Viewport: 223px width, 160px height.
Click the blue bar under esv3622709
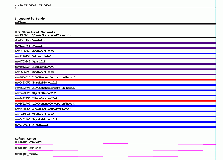115,106
